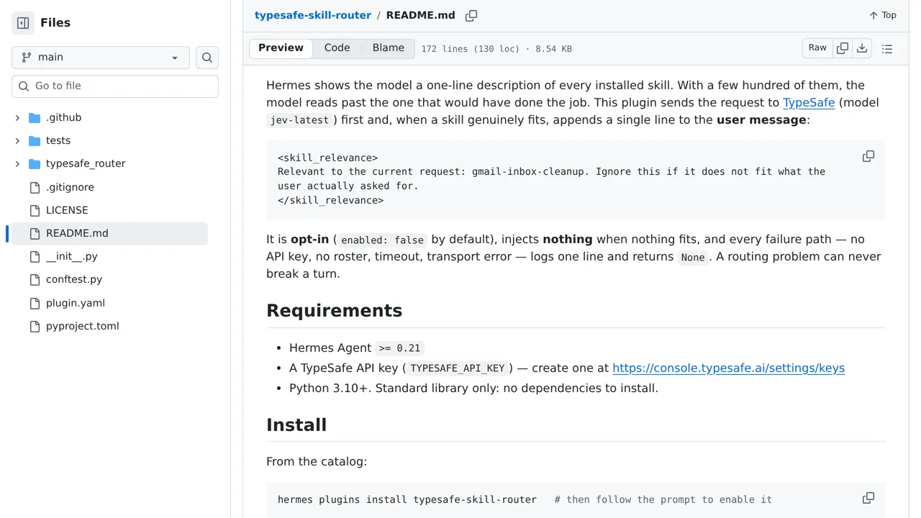921x518 pixels.
Task: Open the .gitignore file
Action: click(x=70, y=187)
